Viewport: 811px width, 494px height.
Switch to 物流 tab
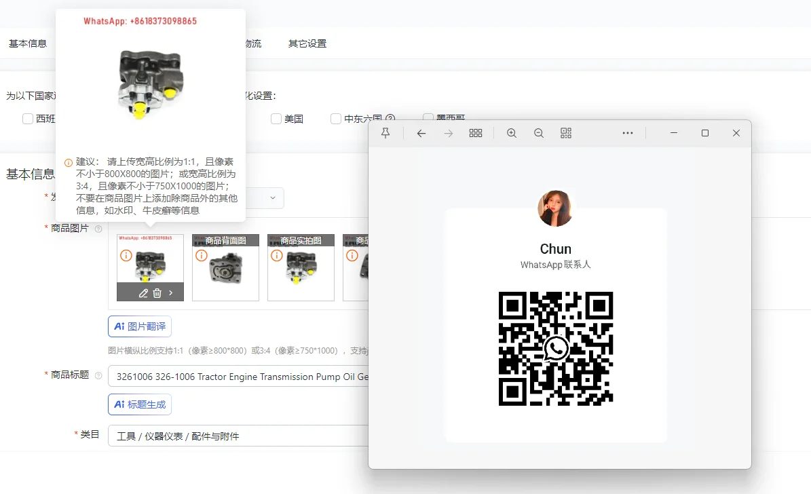[x=253, y=43]
